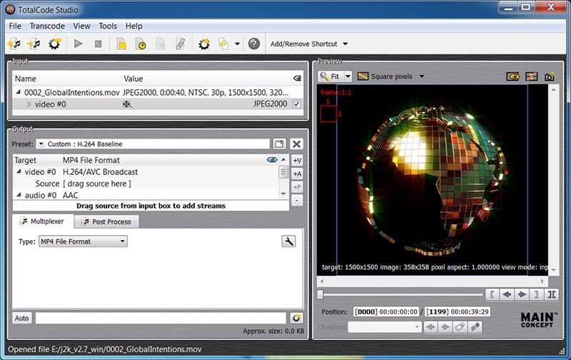Viewport: 571px width, 360px height.
Task: Click the gear icon beside output path
Action: point(296,318)
